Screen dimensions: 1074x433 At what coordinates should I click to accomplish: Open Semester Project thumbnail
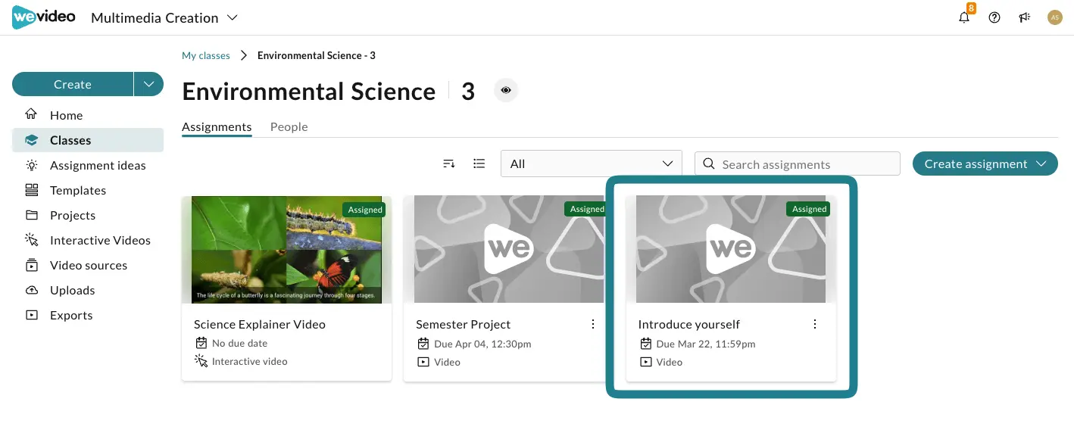click(x=509, y=250)
